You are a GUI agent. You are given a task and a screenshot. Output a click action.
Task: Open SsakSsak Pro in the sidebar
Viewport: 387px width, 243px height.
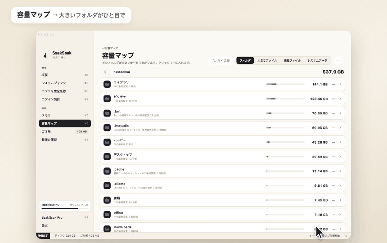[x=65, y=218]
